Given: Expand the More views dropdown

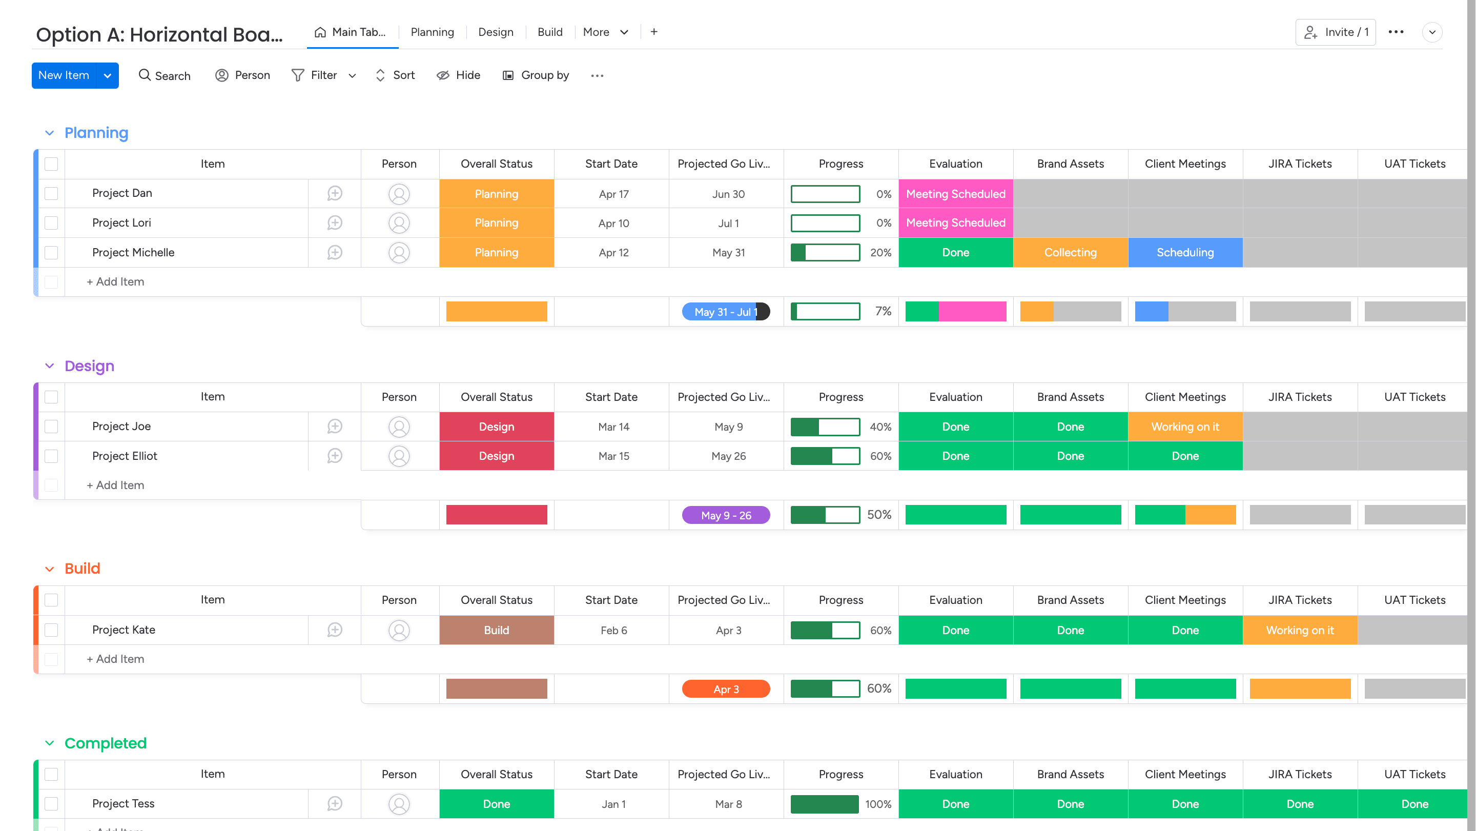Looking at the screenshot, I should click(x=605, y=32).
